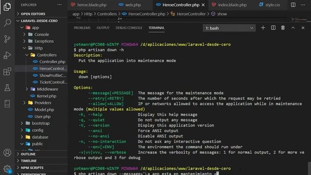
Task: Open the Explorer view in activity bar
Action: (x=7, y=7)
